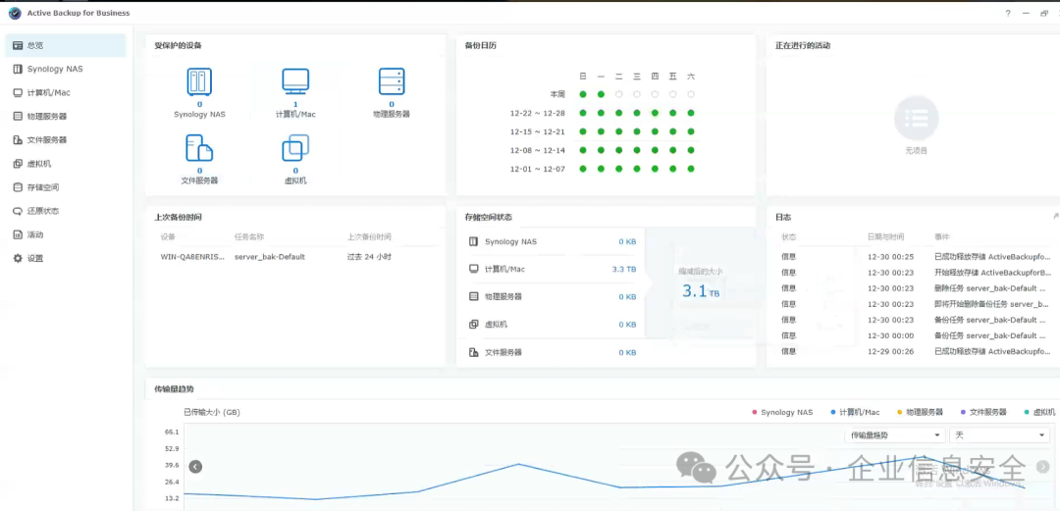
Task: Click the 事件 log column header
Action: click(942, 237)
